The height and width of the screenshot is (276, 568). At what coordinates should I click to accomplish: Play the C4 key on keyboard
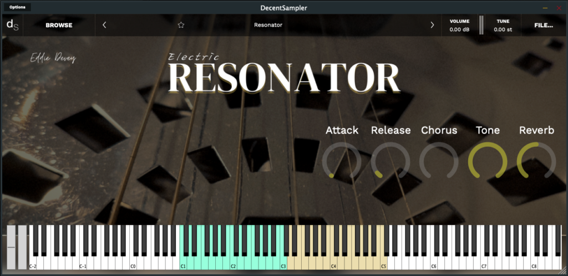(333, 263)
